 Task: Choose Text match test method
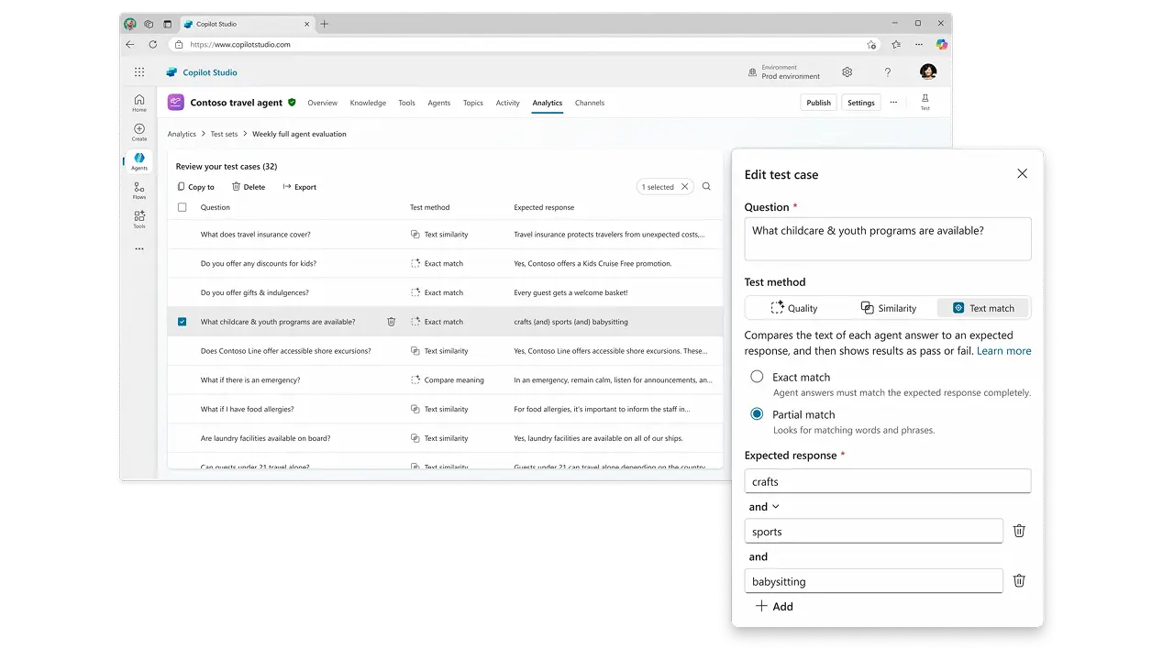click(983, 308)
